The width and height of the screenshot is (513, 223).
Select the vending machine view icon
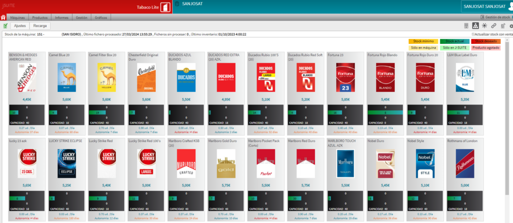[x=466, y=26]
